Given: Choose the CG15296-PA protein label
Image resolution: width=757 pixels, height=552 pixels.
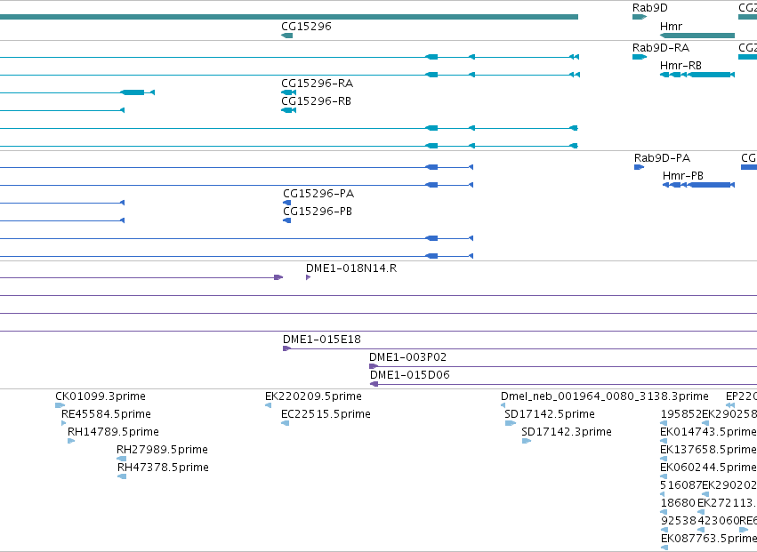Looking at the screenshot, I should [318, 194].
